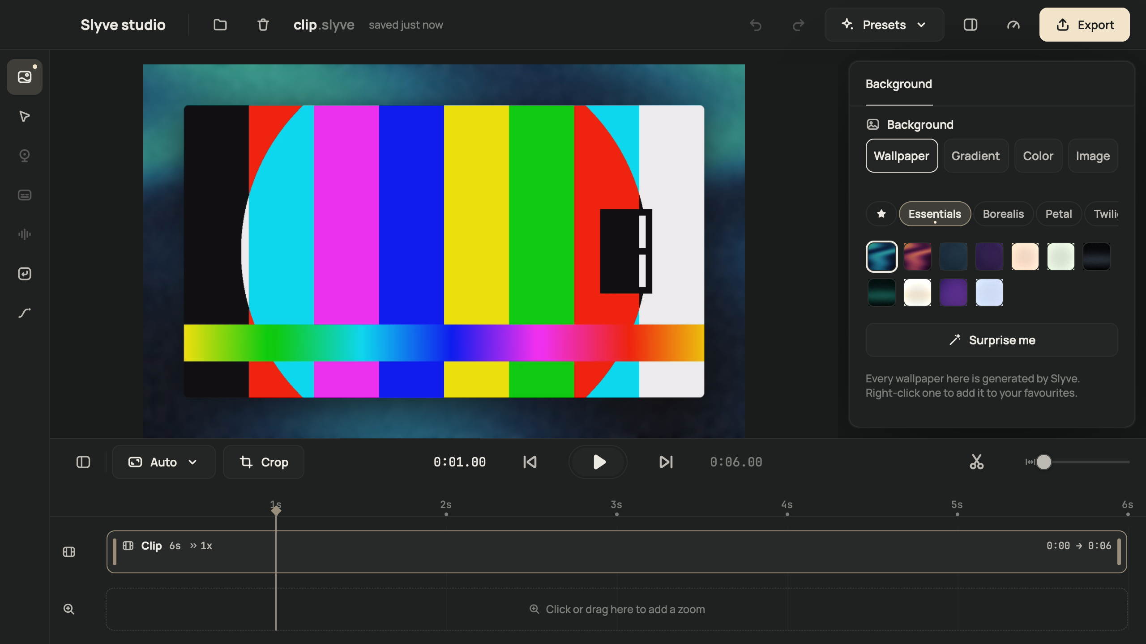Click the fit-timeline icon beside zoom slider
1146x644 pixels.
coord(1030,462)
